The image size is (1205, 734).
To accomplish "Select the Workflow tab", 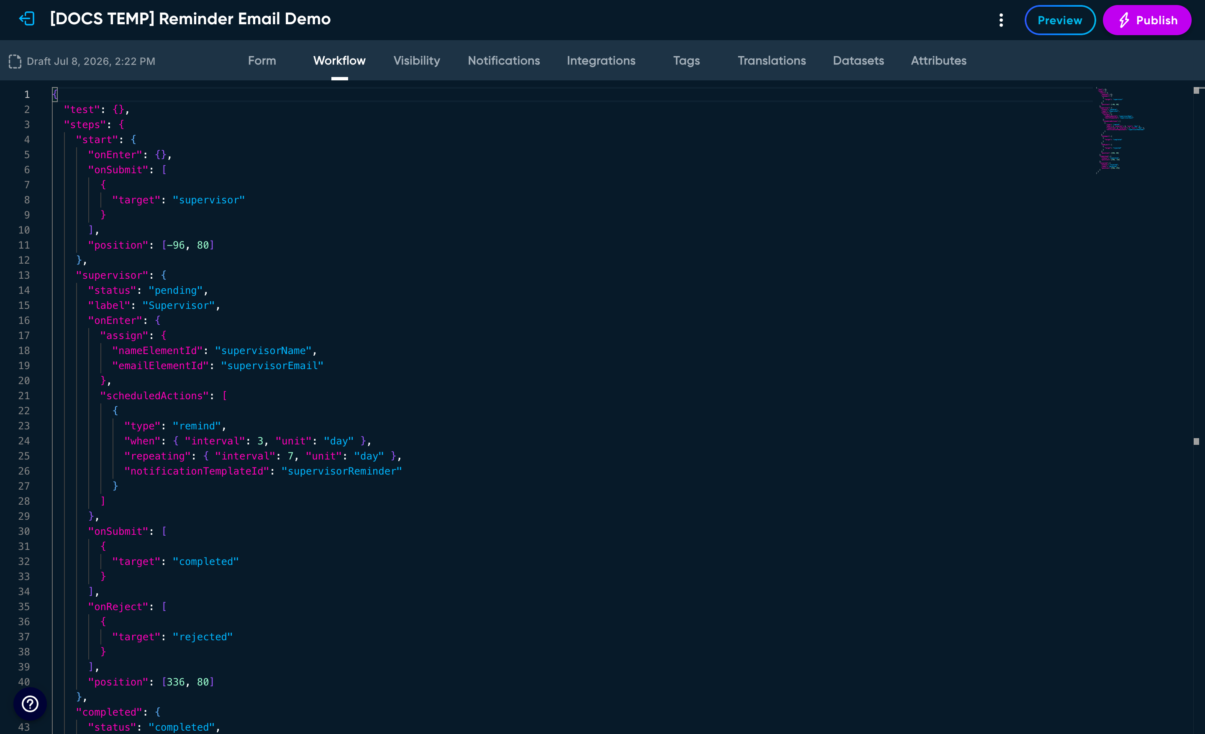I will (339, 61).
